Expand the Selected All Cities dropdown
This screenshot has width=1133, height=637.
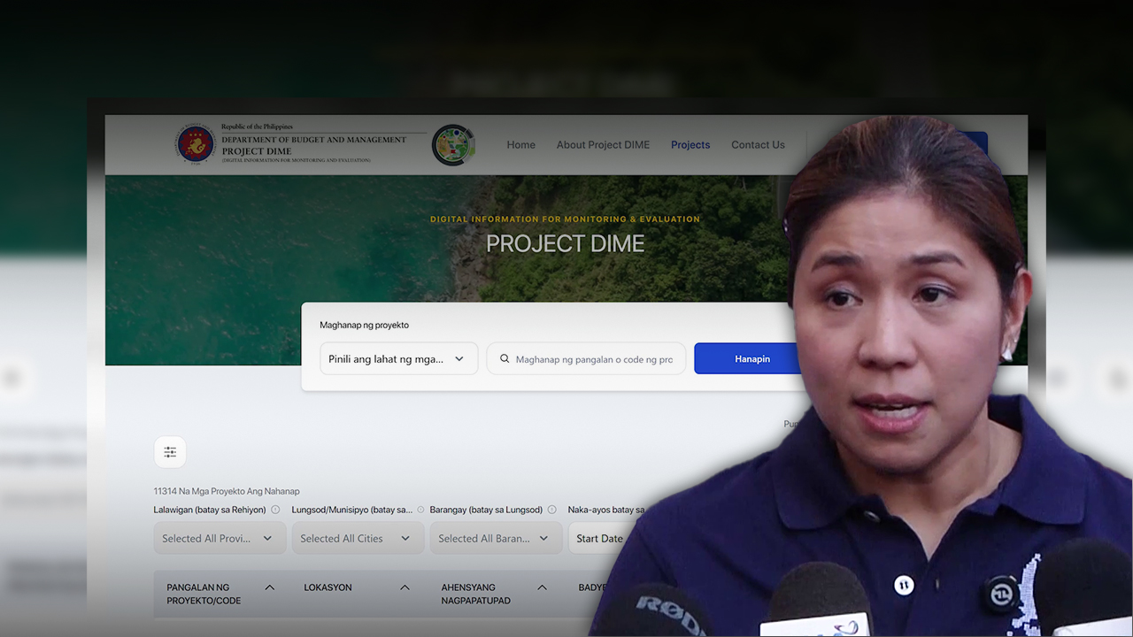tap(358, 538)
